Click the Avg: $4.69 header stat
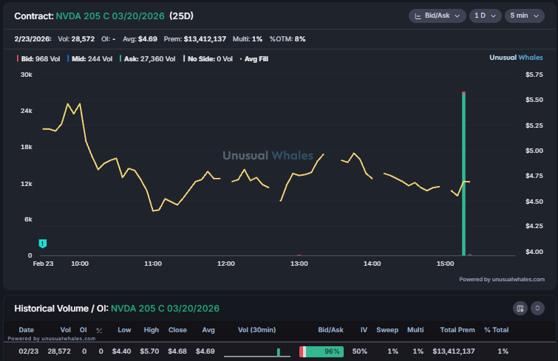Screen dimensions: 558x361 click(140, 38)
